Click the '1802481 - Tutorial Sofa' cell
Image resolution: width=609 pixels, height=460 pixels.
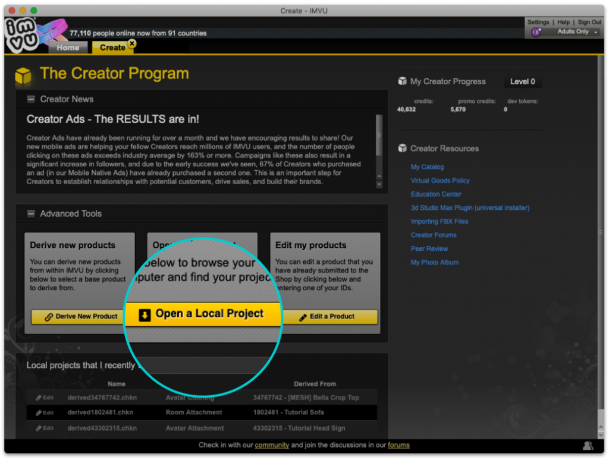[288, 412]
